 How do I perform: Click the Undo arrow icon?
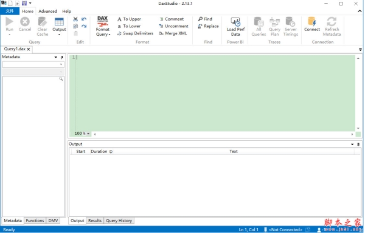pos(84,19)
